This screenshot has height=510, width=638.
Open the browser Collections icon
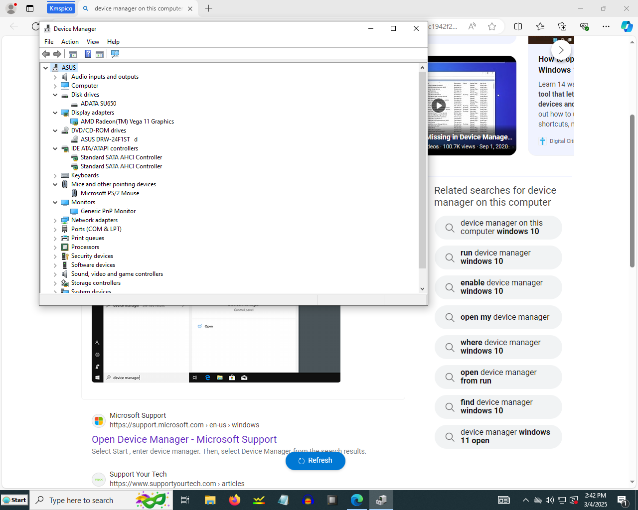[x=562, y=26]
